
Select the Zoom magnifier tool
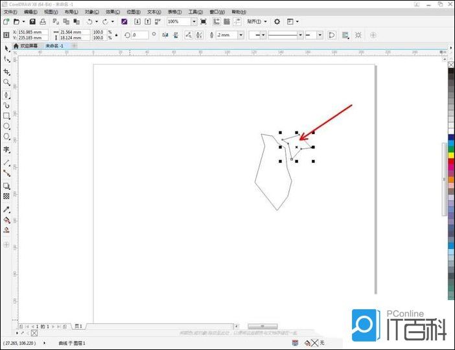[6, 82]
